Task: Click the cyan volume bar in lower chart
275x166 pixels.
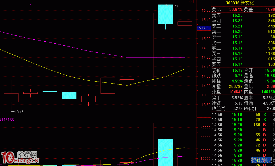Action: pos(165,152)
